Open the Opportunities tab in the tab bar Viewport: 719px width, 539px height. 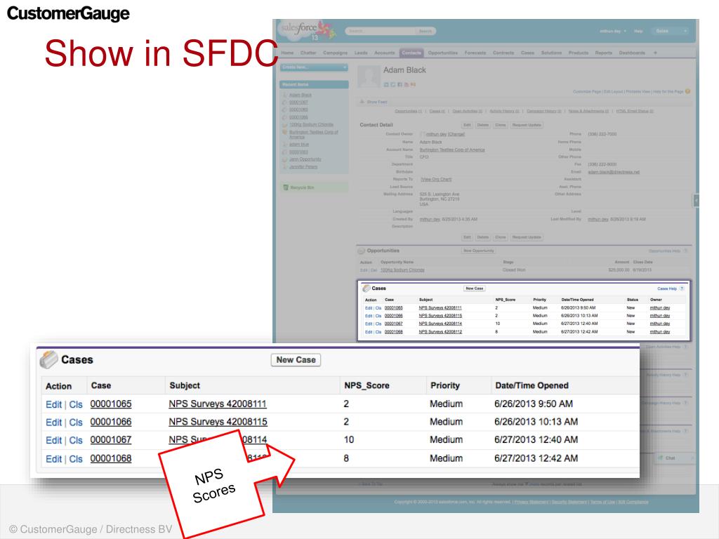443,53
